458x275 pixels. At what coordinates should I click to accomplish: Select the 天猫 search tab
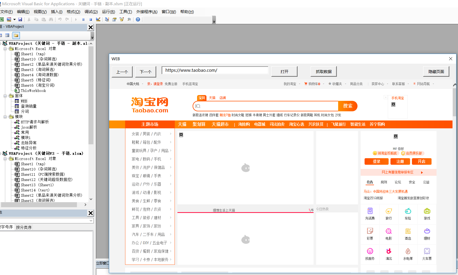212,98
